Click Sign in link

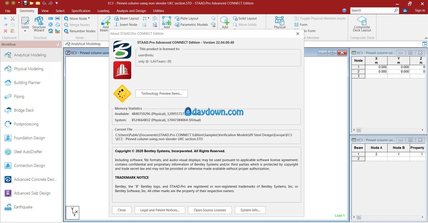(x=420, y=11)
